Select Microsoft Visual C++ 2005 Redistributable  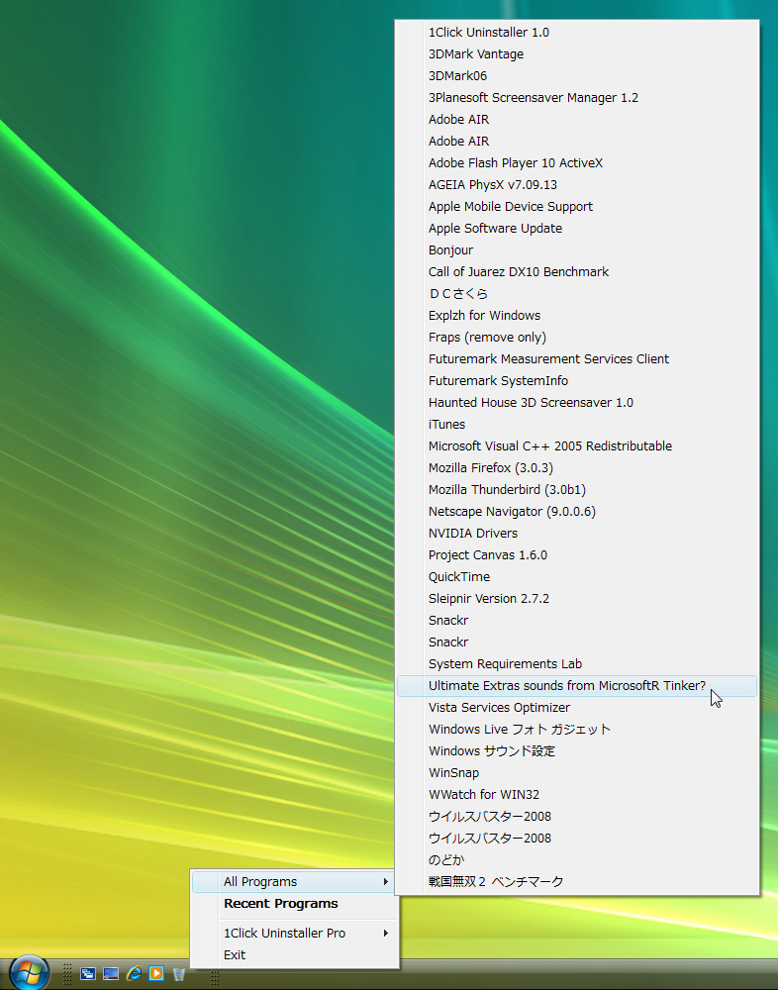(x=576, y=446)
